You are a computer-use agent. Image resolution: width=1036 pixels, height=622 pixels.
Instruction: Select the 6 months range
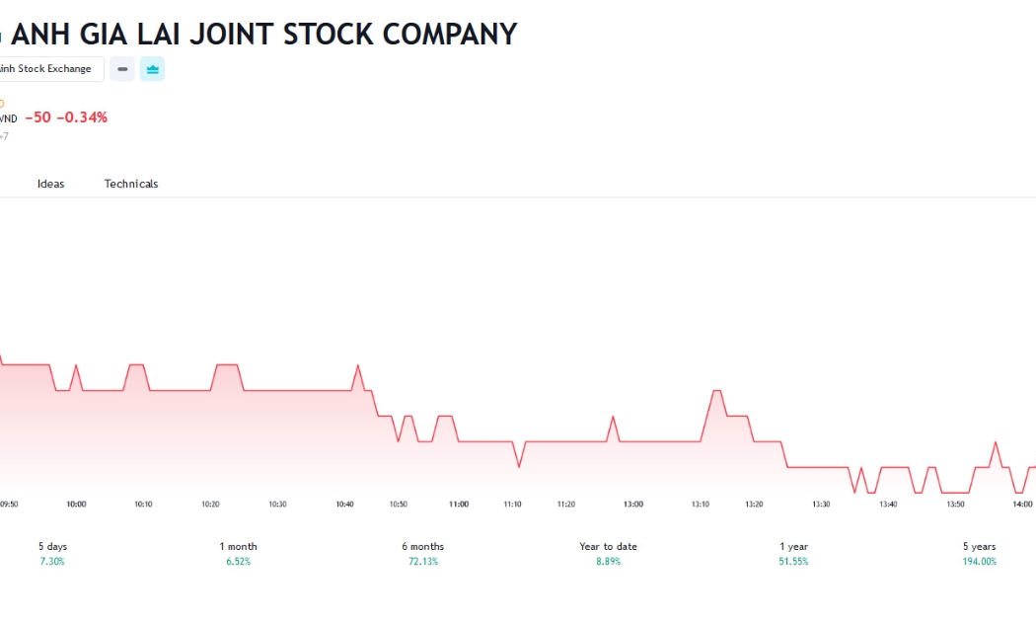(423, 553)
